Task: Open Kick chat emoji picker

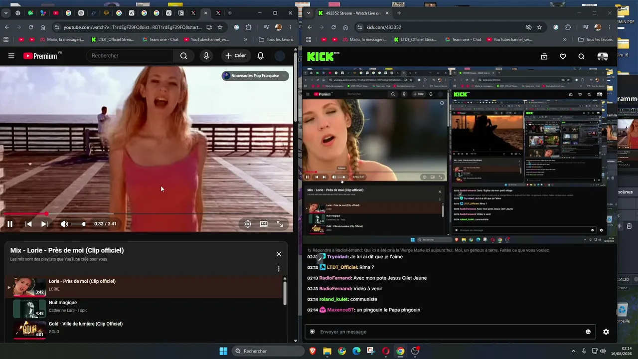Action: (x=588, y=332)
